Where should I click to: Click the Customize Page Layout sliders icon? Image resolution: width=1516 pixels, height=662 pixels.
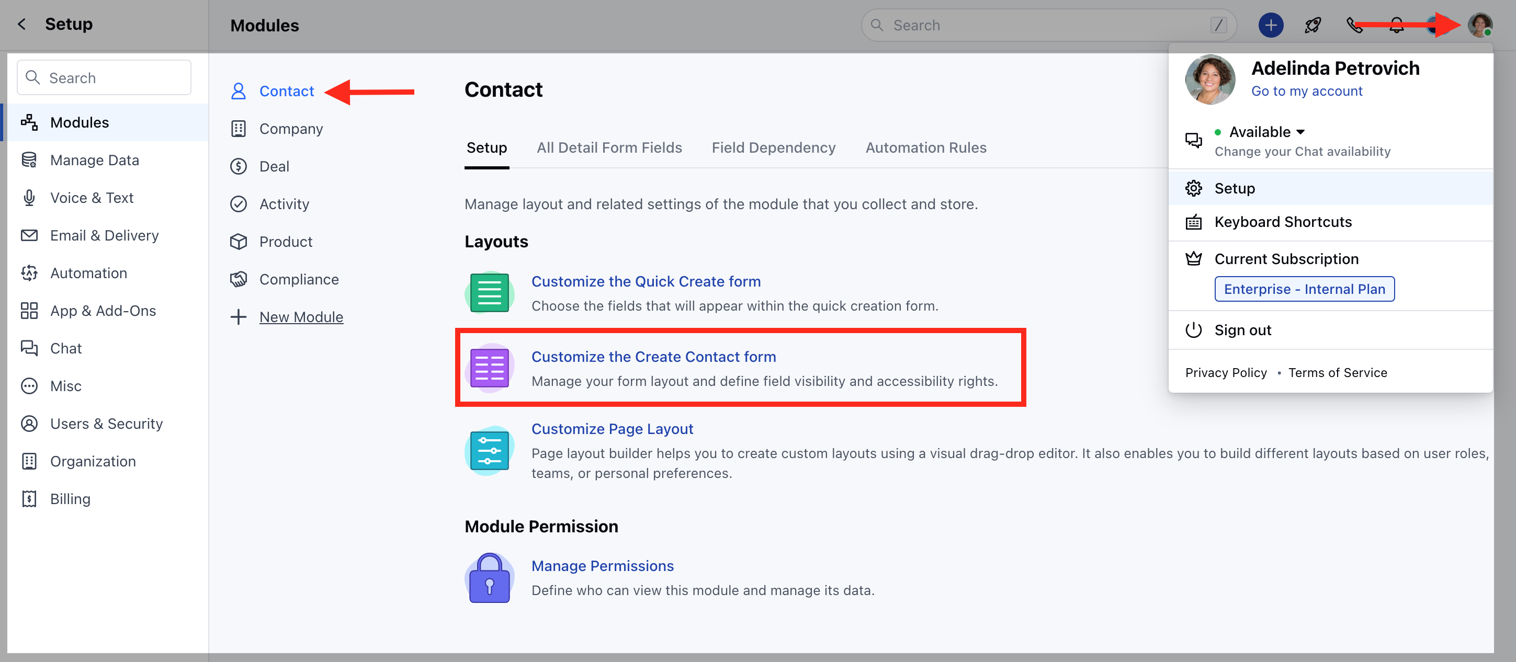(x=489, y=451)
